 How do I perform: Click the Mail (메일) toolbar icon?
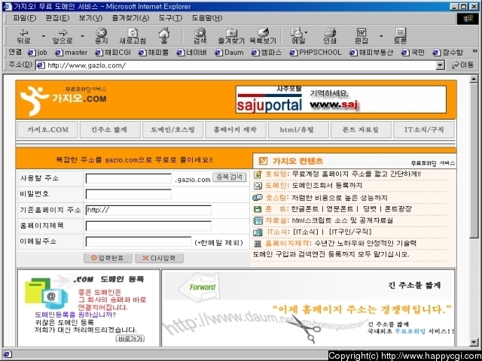click(297, 36)
